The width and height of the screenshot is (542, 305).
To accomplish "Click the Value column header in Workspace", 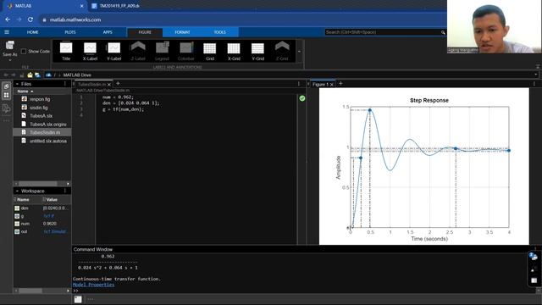I will (x=52, y=200).
